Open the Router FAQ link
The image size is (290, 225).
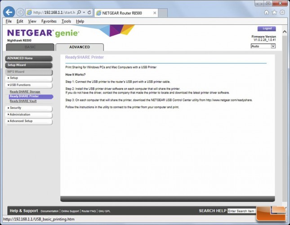click(89, 211)
